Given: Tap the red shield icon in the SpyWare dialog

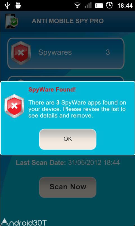Looking at the screenshot, I should 14,106.
